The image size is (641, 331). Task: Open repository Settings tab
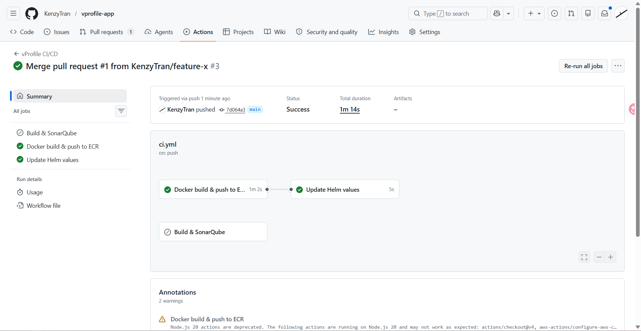click(425, 32)
